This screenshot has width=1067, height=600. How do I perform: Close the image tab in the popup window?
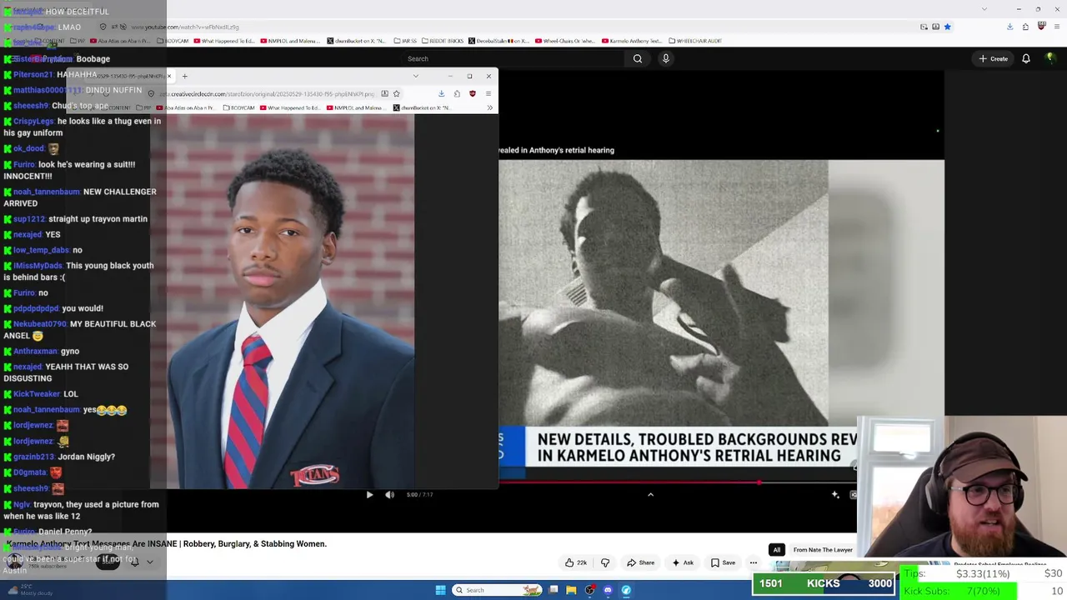[168, 76]
